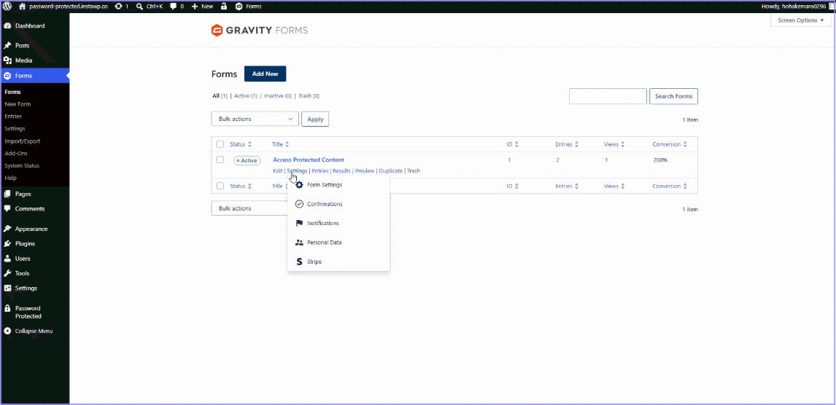836x405 pixels.
Task: Click the Edit link under the form title
Action: [x=278, y=171]
